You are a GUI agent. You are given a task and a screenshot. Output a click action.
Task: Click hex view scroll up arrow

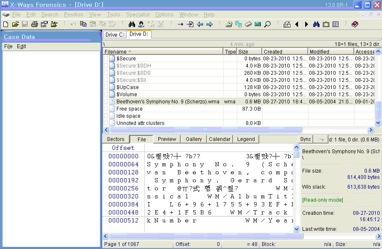296,147
